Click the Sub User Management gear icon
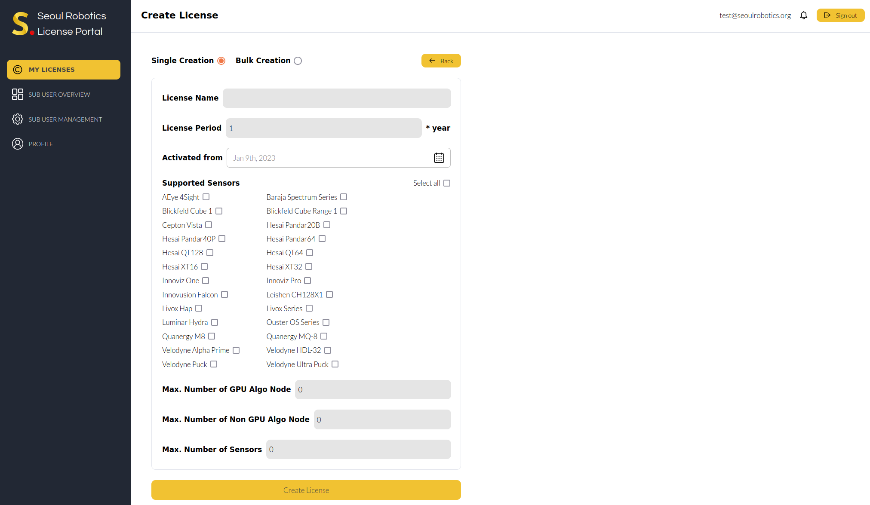Screen dimensions: 870x505 [x=18, y=119]
